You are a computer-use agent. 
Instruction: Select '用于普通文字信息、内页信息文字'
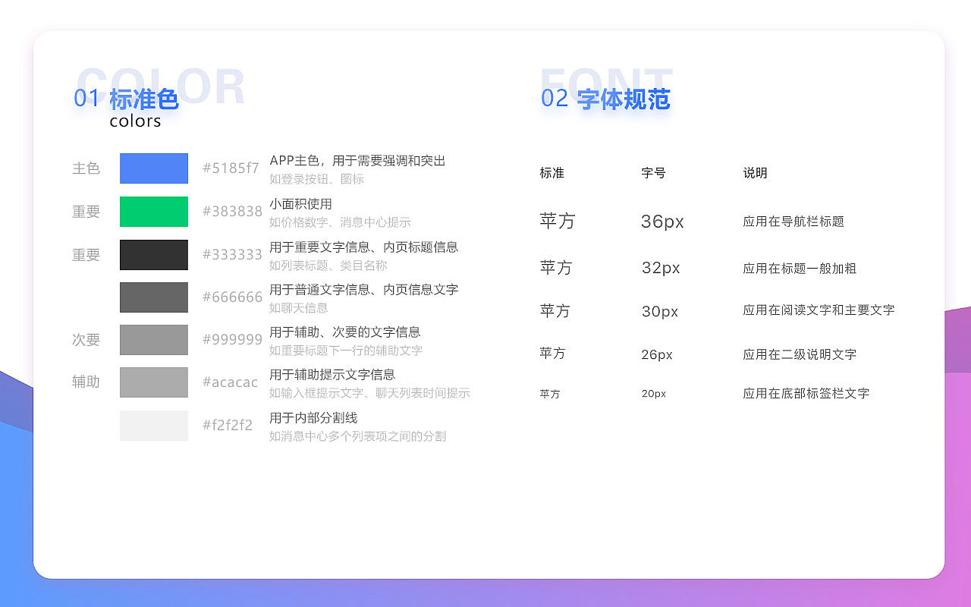[x=363, y=290]
